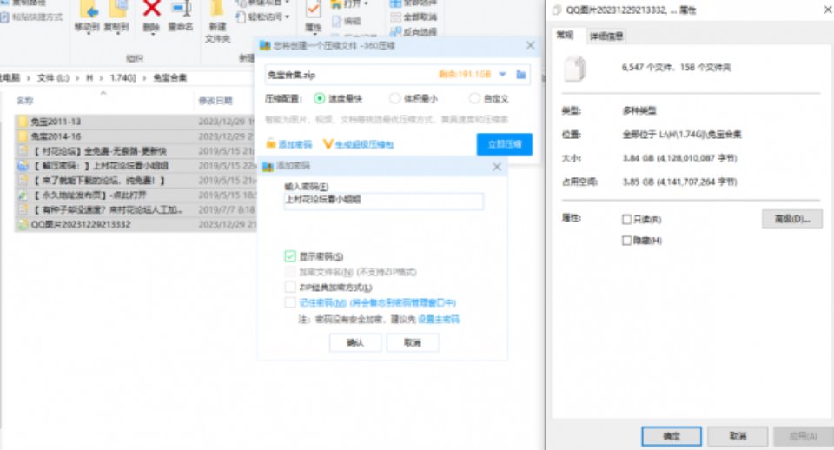The width and height of the screenshot is (834, 450).
Task: Switch to the 详细信息 tab in properties
Action: pos(606,36)
